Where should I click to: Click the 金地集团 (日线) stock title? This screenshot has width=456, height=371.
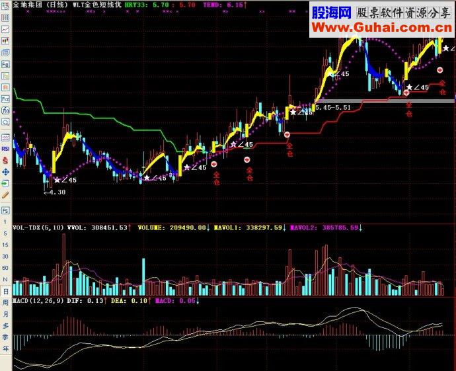(x=40, y=5)
